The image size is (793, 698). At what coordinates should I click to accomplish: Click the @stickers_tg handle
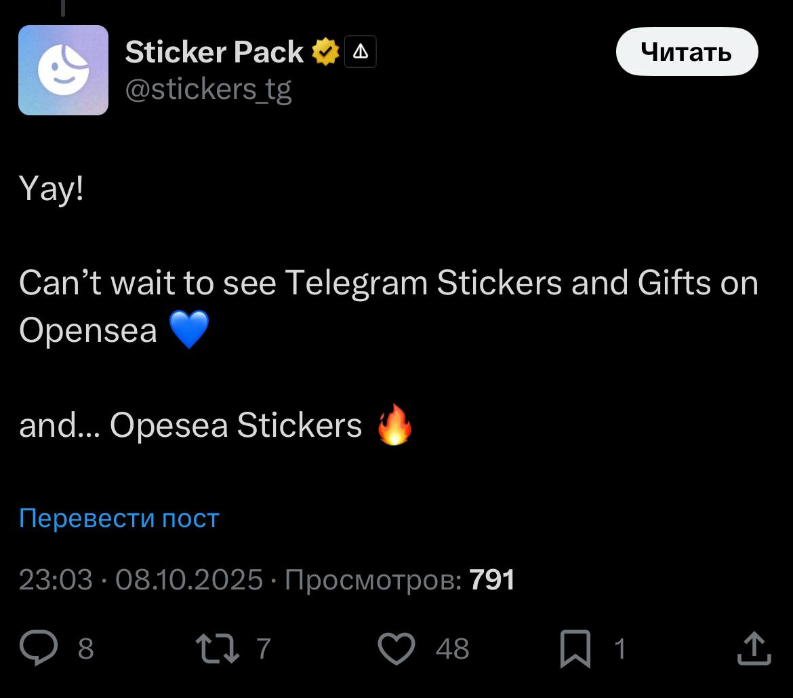209,89
